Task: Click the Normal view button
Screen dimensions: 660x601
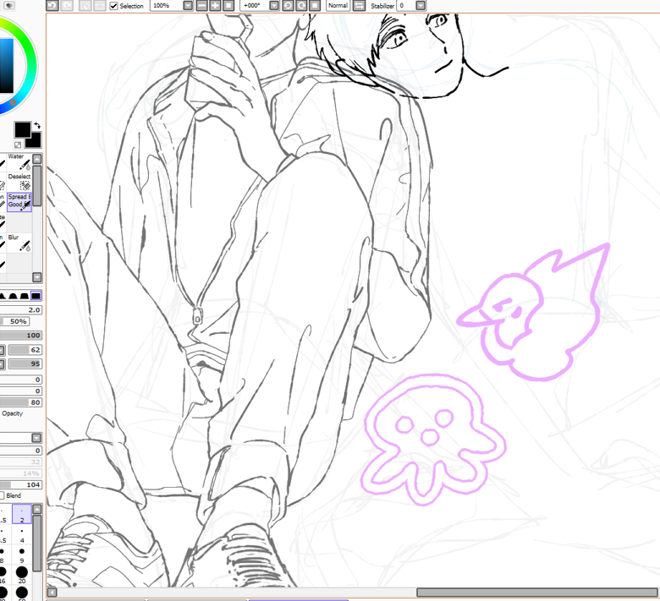Action: click(338, 5)
